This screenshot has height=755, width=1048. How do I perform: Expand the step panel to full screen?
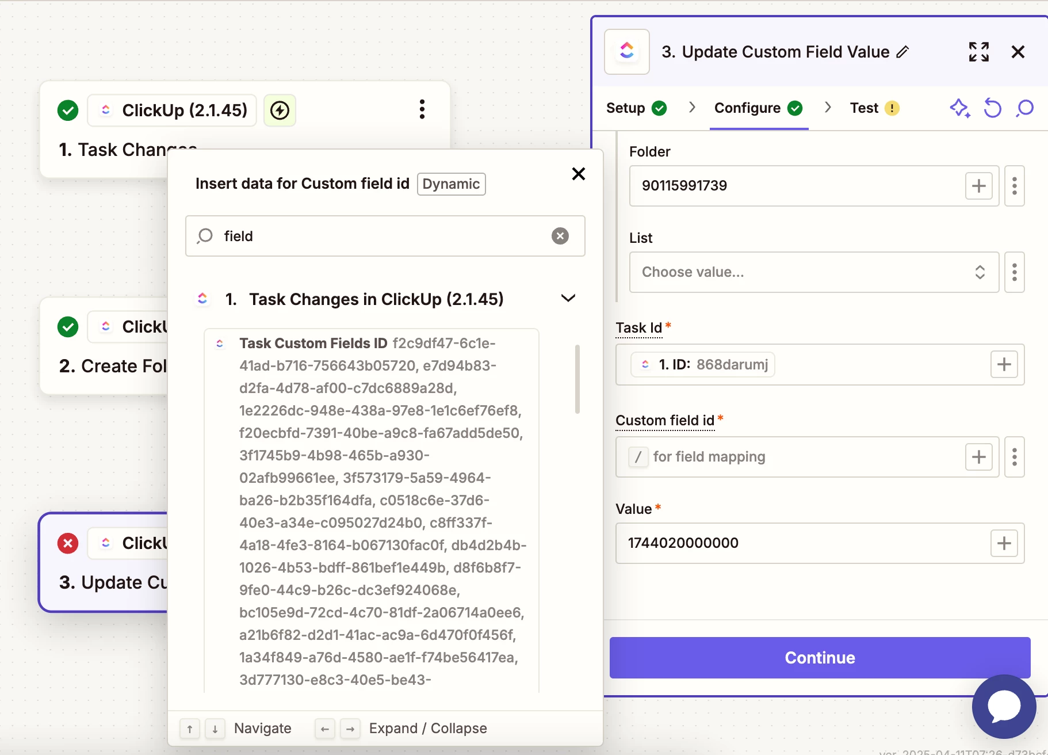(x=979, y=52)
